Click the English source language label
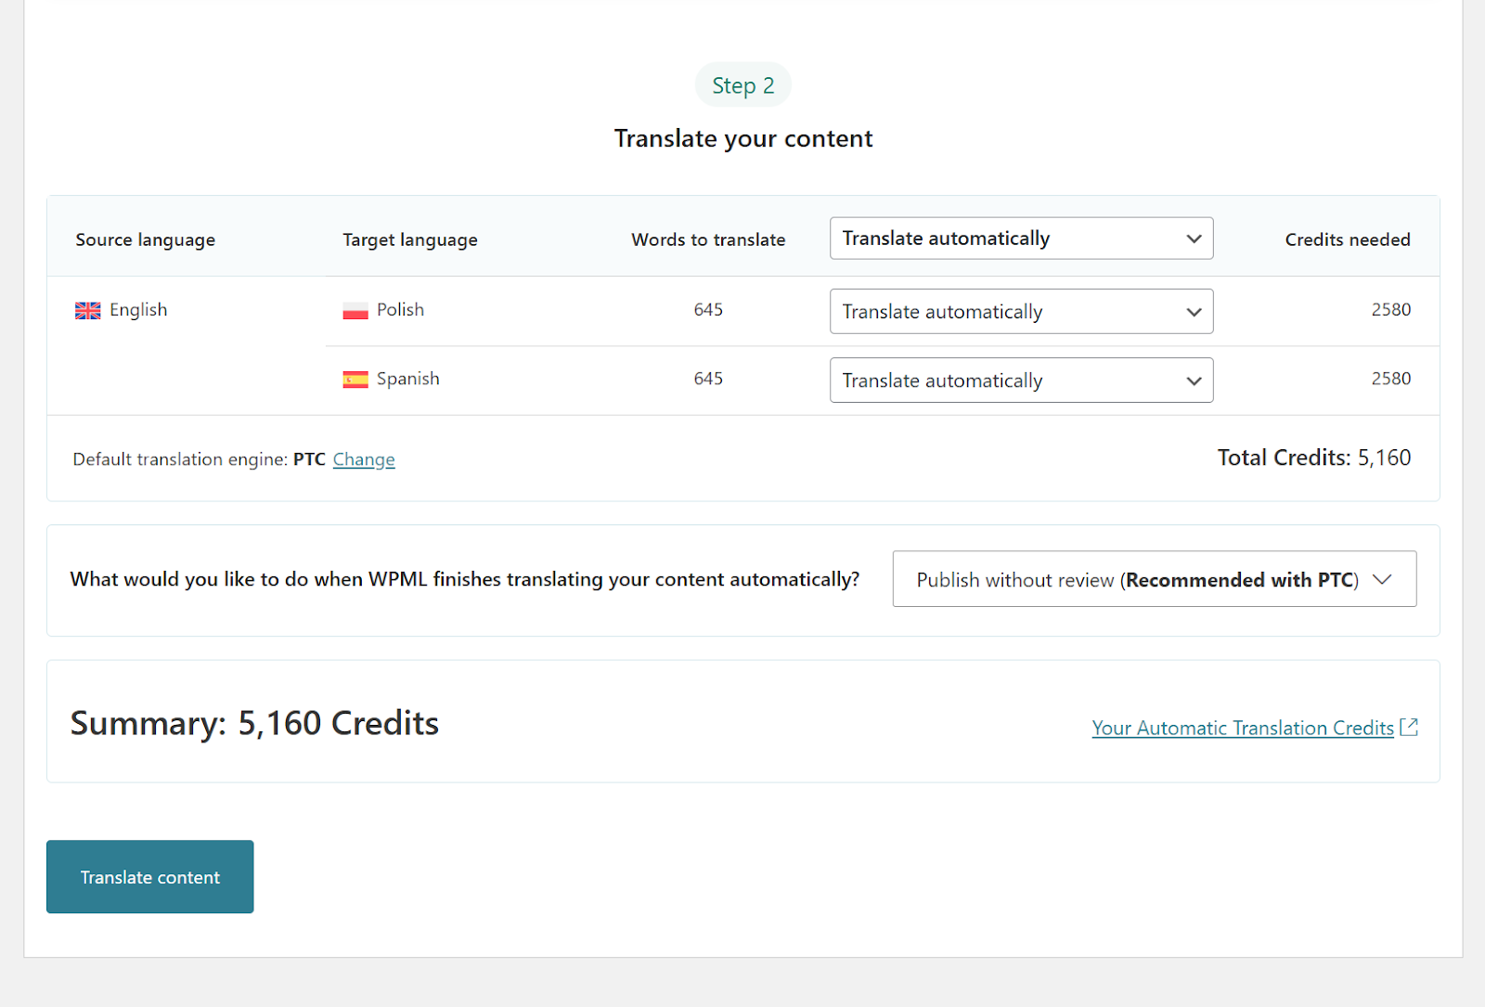 [x=138, y=310]
